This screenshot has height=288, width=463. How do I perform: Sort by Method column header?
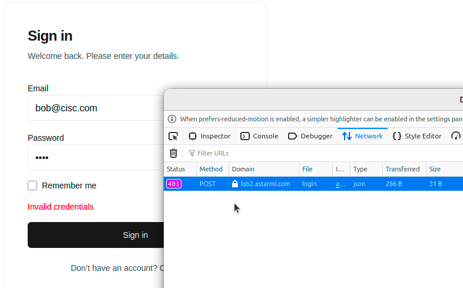pyautogui.click(x=213, y=169)
